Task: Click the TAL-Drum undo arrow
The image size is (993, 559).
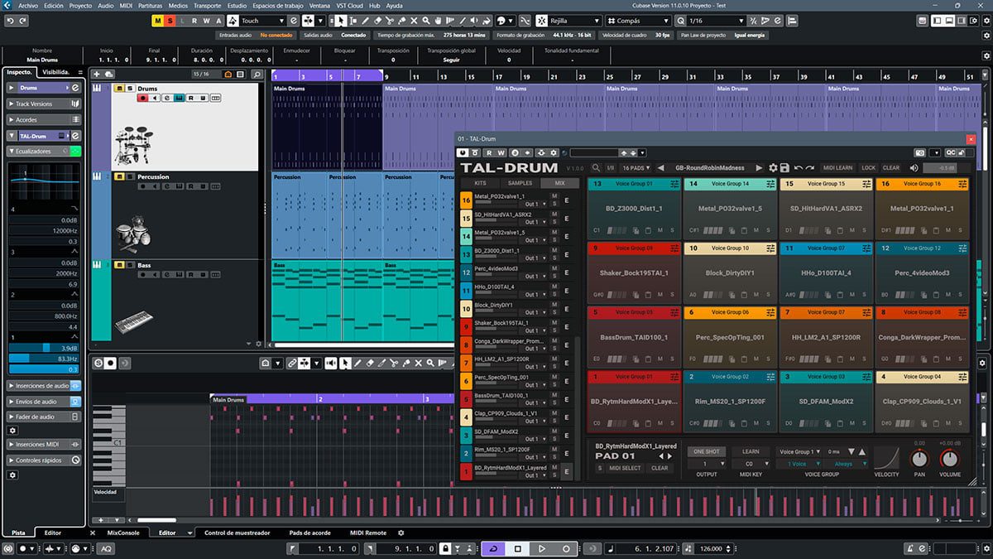Action: pyautogui.click(x=799, y=168)
